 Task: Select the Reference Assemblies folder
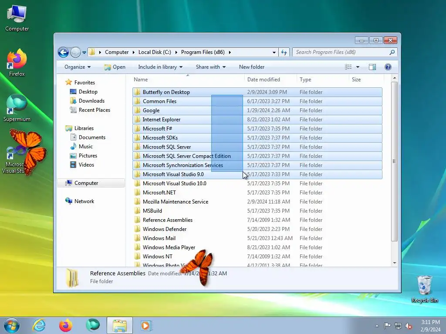[x=257, y=220]
